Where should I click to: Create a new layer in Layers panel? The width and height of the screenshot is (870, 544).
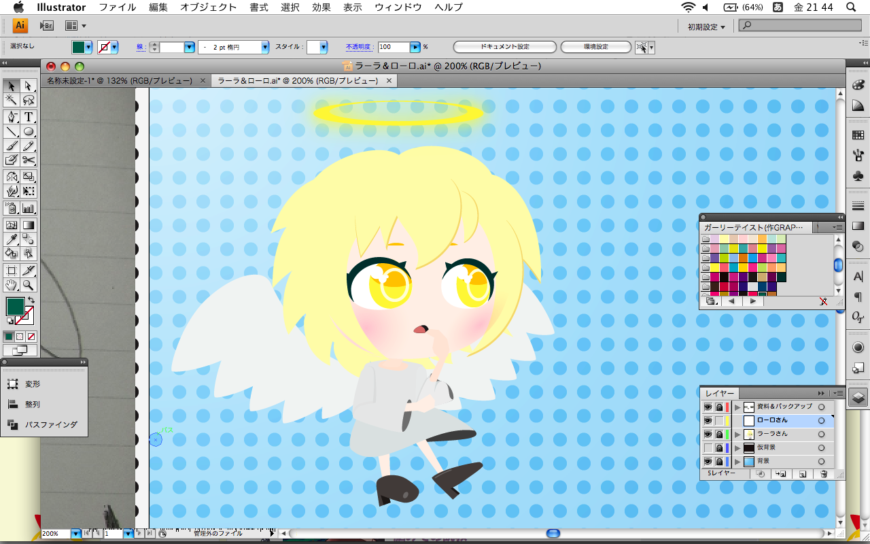(803, 473)
